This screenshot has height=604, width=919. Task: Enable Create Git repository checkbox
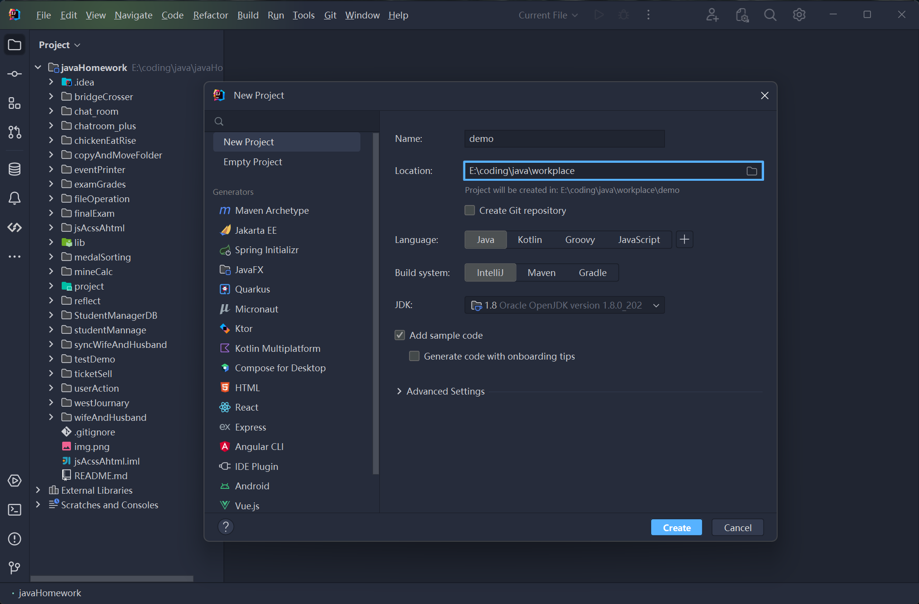(x=470, y=210)
